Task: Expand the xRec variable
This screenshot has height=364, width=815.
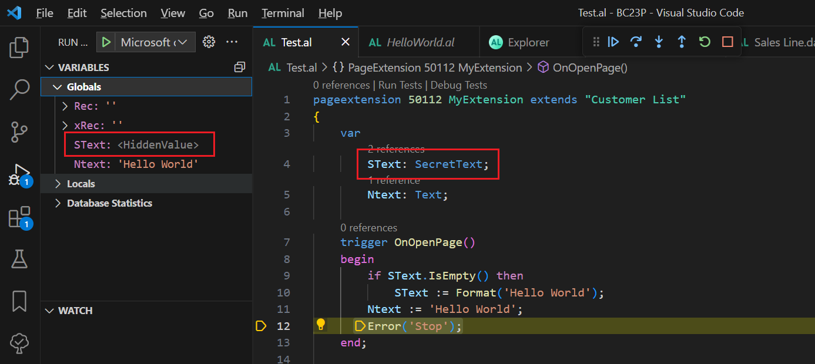Action: pos(66,126)
